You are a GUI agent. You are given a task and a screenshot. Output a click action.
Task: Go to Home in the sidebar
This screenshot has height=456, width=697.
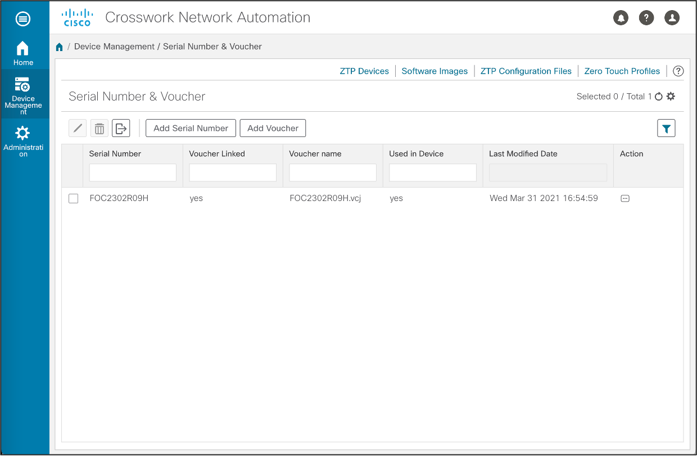pyautogui.click(x=23, y=53)
